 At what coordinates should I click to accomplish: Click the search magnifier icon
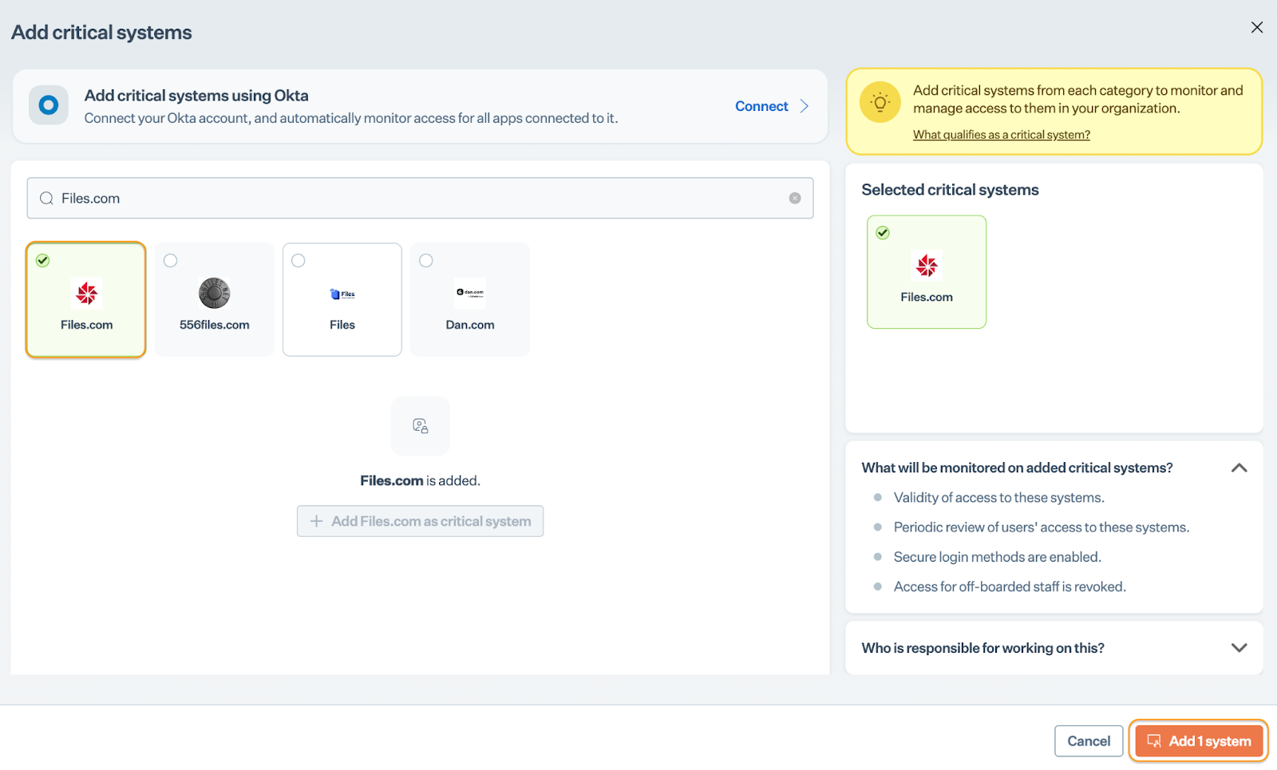click(x=46, y=198)
